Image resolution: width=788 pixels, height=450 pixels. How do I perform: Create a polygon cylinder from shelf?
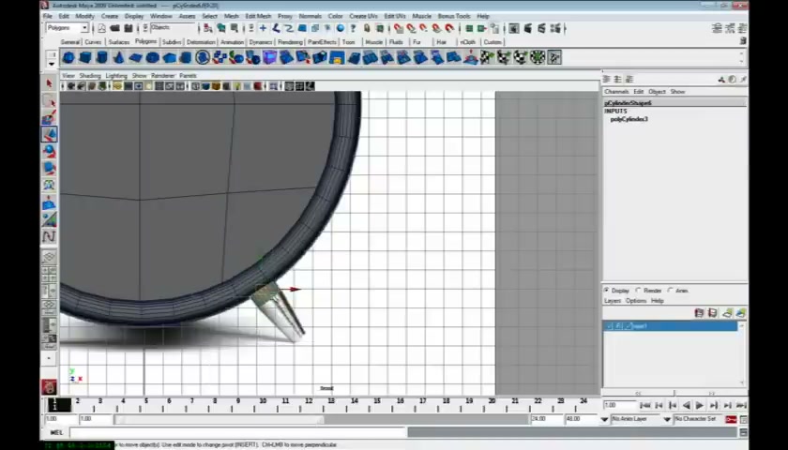coord(102,58)
